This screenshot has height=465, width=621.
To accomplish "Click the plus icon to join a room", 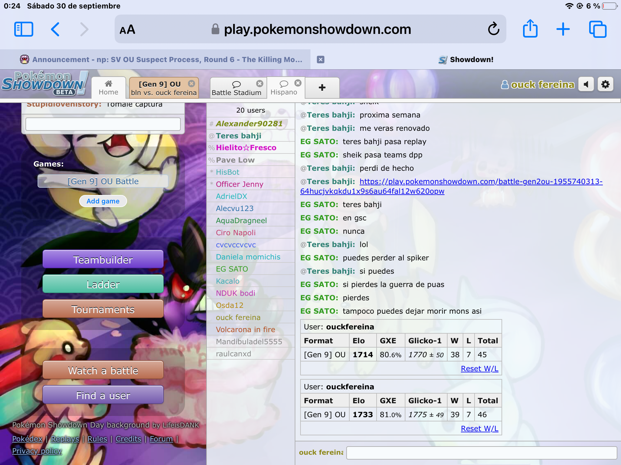I will [322, 88].
